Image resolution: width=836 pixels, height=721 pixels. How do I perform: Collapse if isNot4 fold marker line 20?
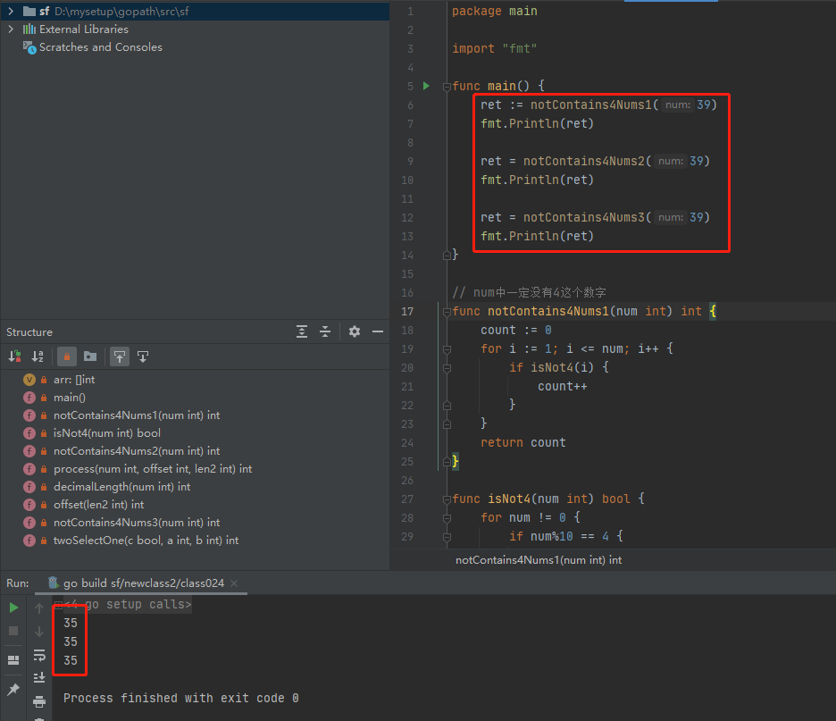point(447,368)
